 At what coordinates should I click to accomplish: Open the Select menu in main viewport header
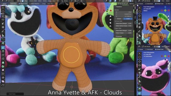click(31, 1)
